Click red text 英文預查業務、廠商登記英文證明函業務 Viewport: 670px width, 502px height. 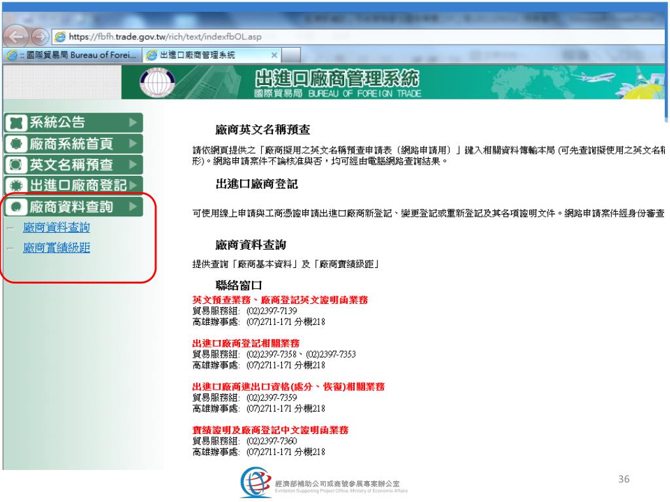tap(280, 300)
